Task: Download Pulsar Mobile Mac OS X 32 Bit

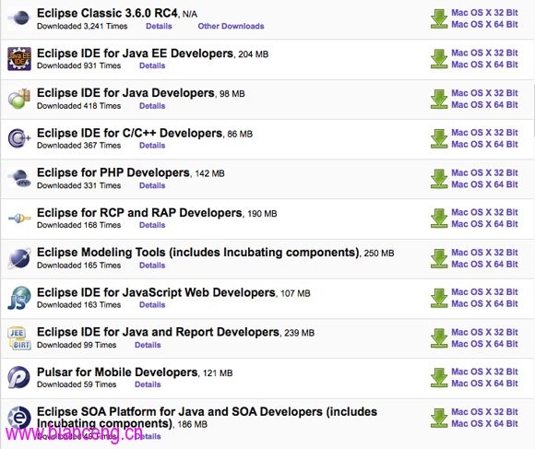Action: pos(484,372)
